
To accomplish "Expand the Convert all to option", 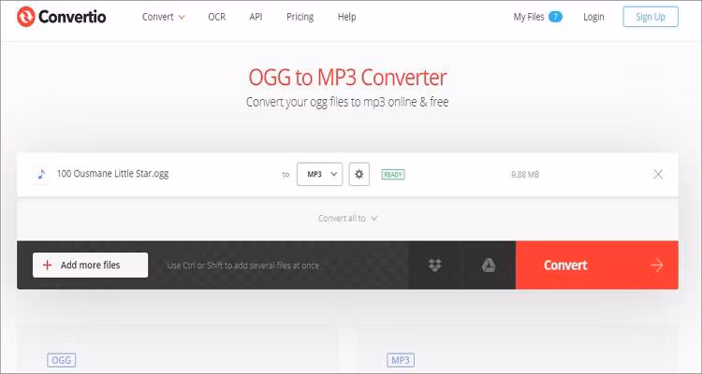I will pyautogui.click(x=347, y=218).
